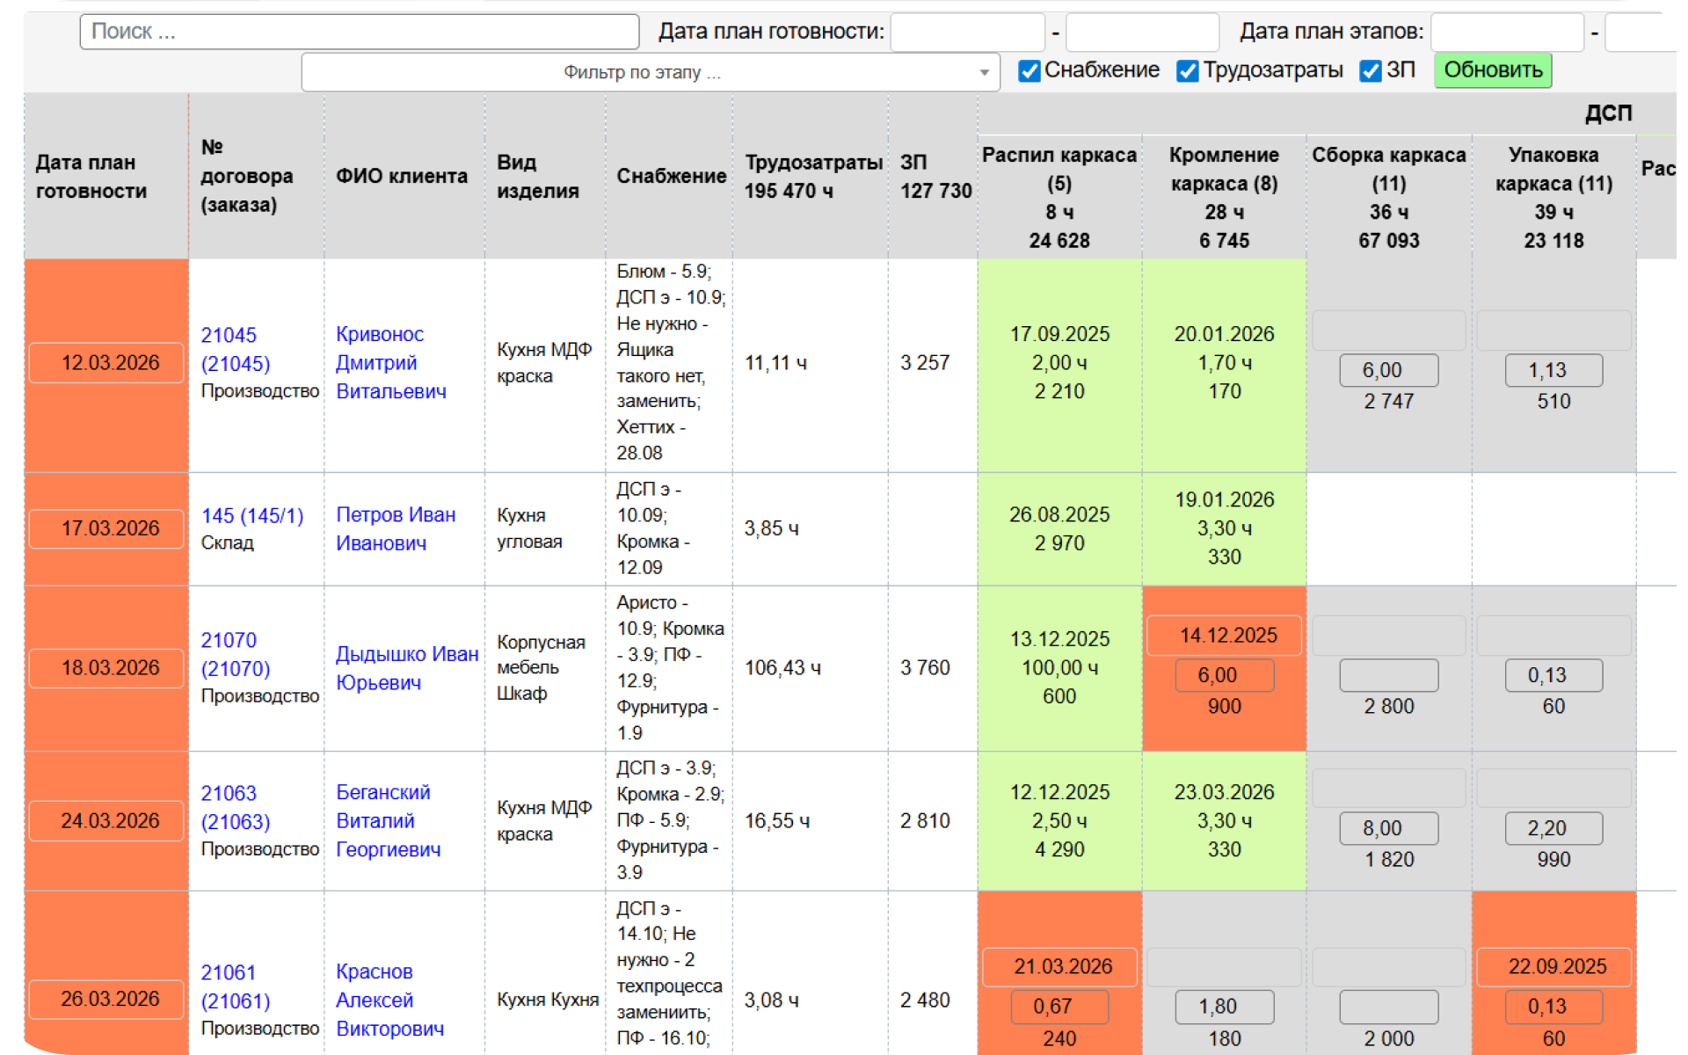Viewport: 1688px width, 1055px height.
Task: Click the Дата план этапов start field
Action: 1507,32
